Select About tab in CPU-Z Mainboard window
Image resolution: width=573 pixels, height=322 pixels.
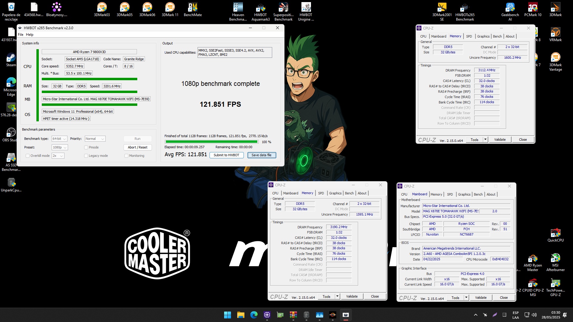pyautogui.click(x=491, y=194)
